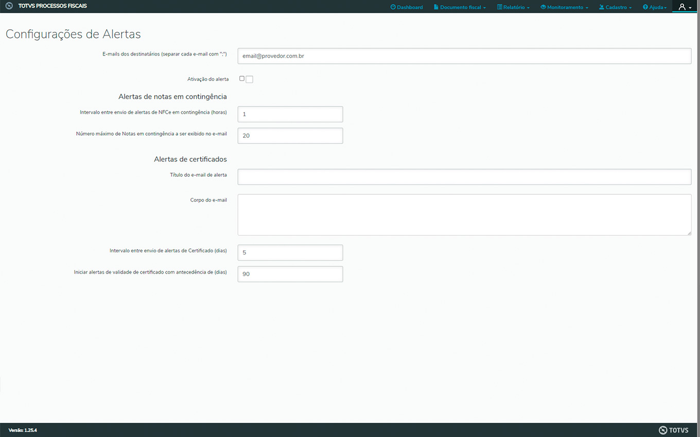Focus the Certificado alert interval days field
Viewport: 700px width, 437px height.
click(290, 253)
